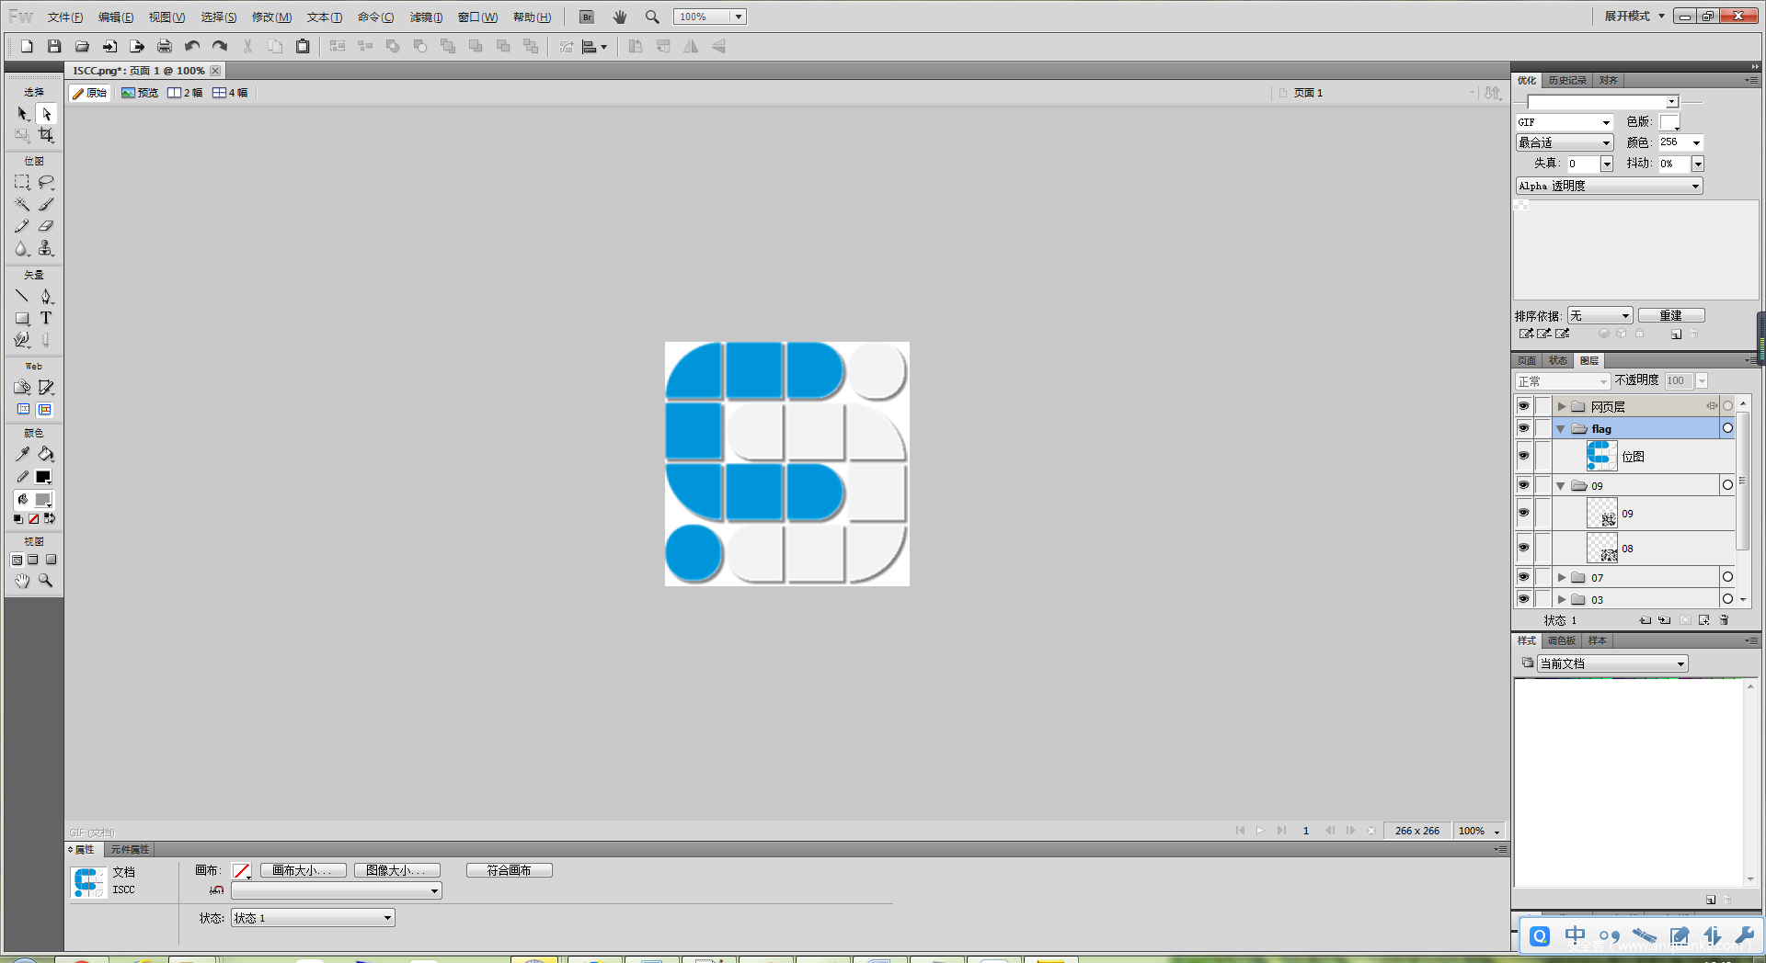The height and width of the screenshot is (963, 1766).
Task: Select the Magic Wand tool
Action: [x=22, y=204]
